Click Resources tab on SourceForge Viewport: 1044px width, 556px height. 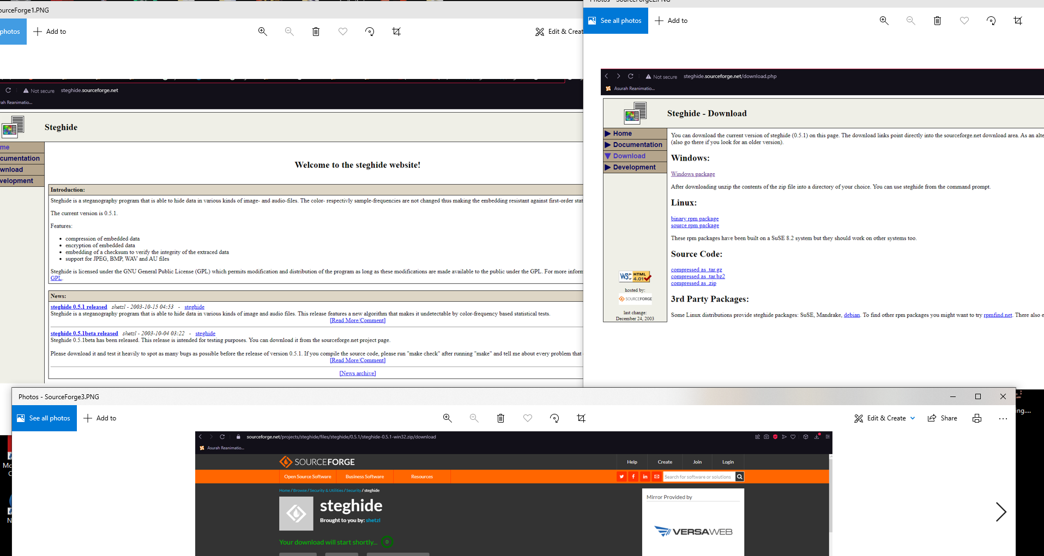click(x=422, y=476)
